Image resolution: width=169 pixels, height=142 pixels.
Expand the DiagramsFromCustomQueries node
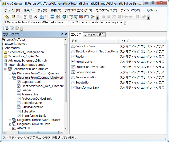click(x=10, y=74)
